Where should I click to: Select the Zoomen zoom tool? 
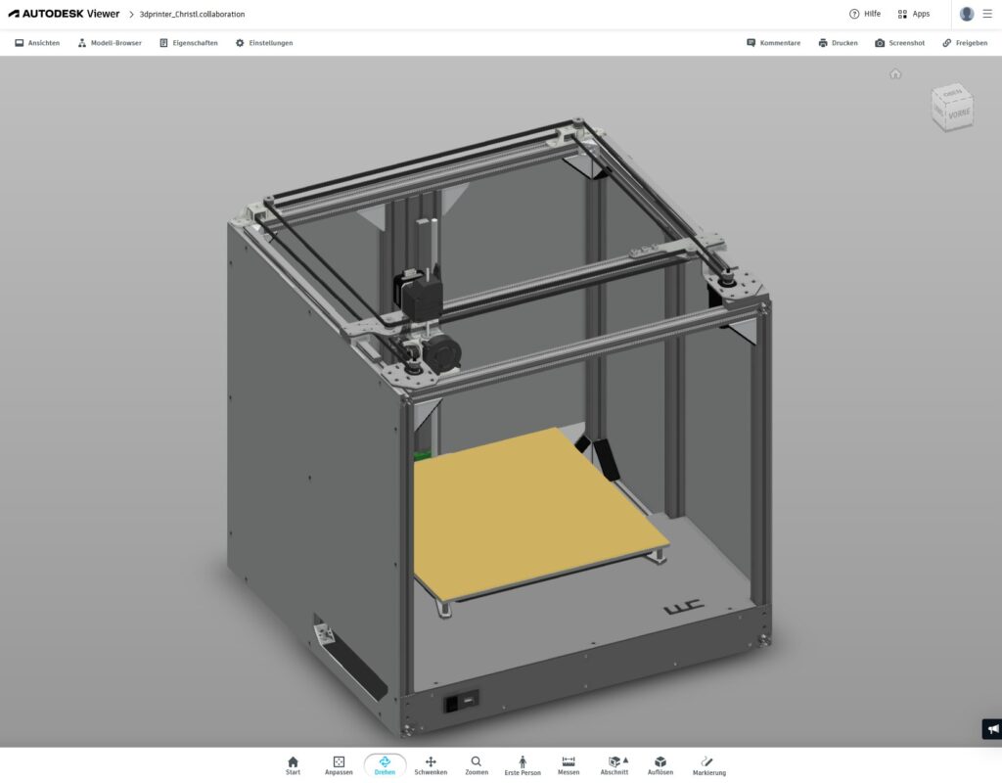pyautogui.click(x=477, y=765)
